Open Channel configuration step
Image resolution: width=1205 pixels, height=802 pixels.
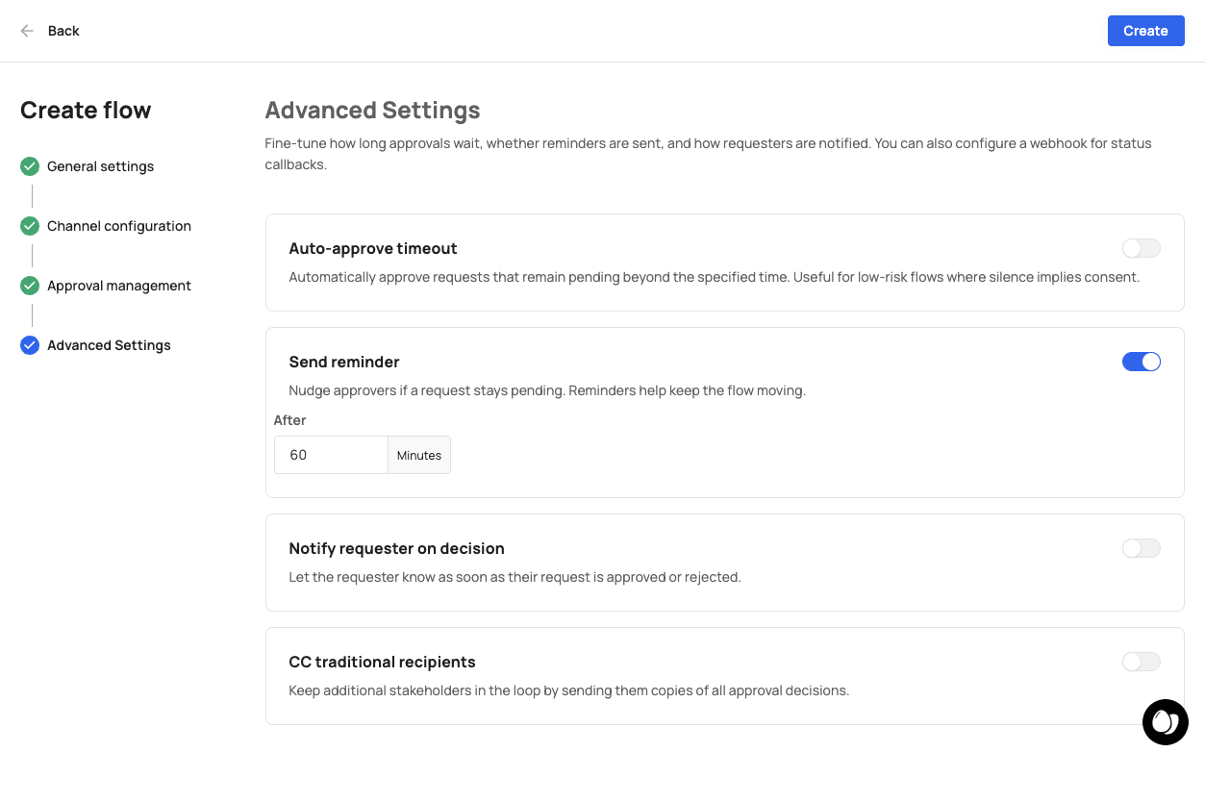(119, 226)
